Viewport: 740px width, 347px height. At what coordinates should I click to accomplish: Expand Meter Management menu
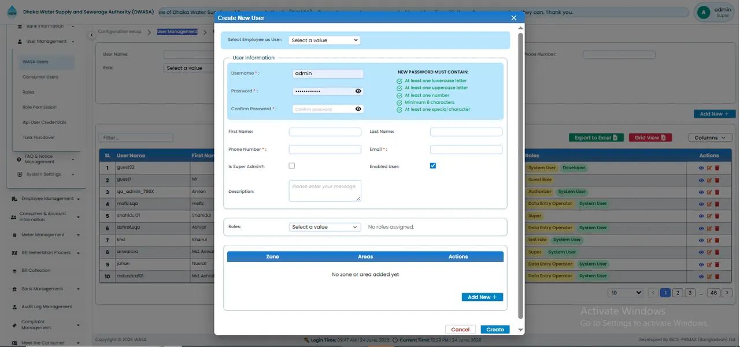tap(46, 235)
